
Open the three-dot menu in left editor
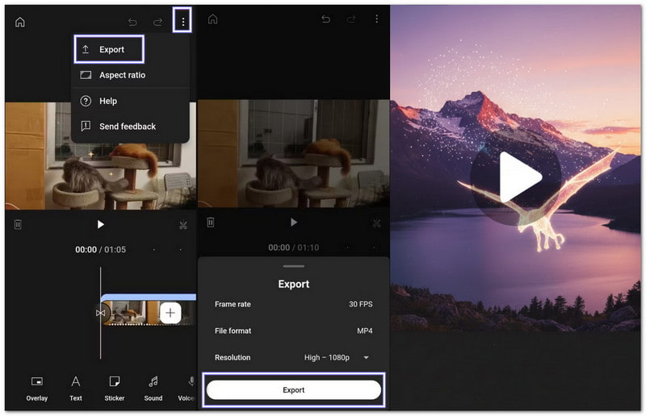(183, 22)
